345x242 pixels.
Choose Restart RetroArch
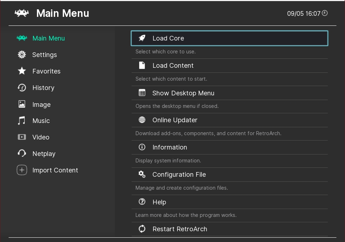(x=230, y=229)
